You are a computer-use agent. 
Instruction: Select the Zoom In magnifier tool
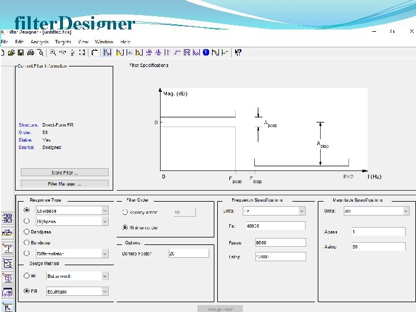53,53
